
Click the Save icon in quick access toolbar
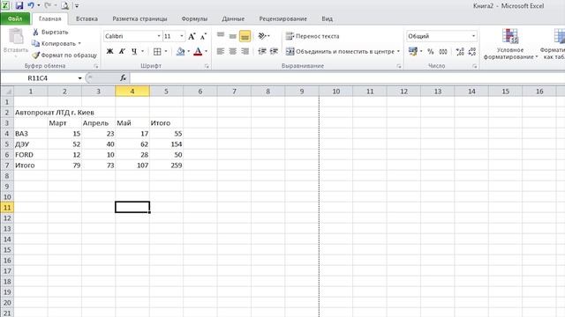tap(19, 5)
